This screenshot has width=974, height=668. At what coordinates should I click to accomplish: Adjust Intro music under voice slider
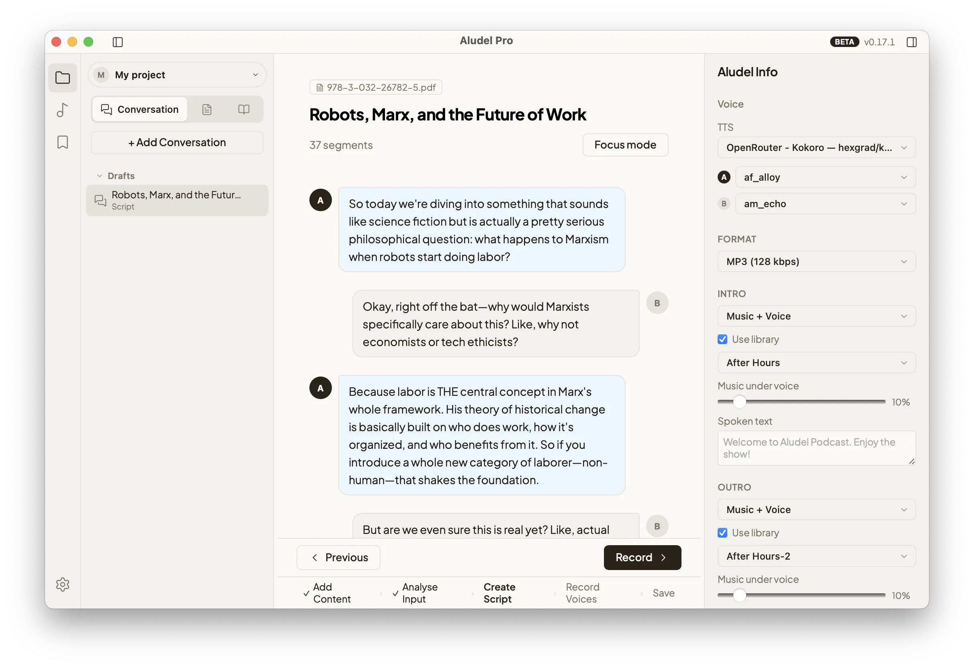(x=740, y=401)
